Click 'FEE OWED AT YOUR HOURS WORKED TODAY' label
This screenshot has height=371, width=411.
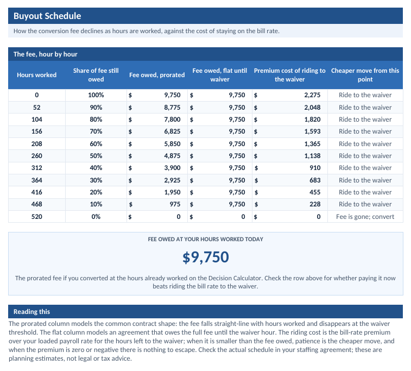[205, 240]
